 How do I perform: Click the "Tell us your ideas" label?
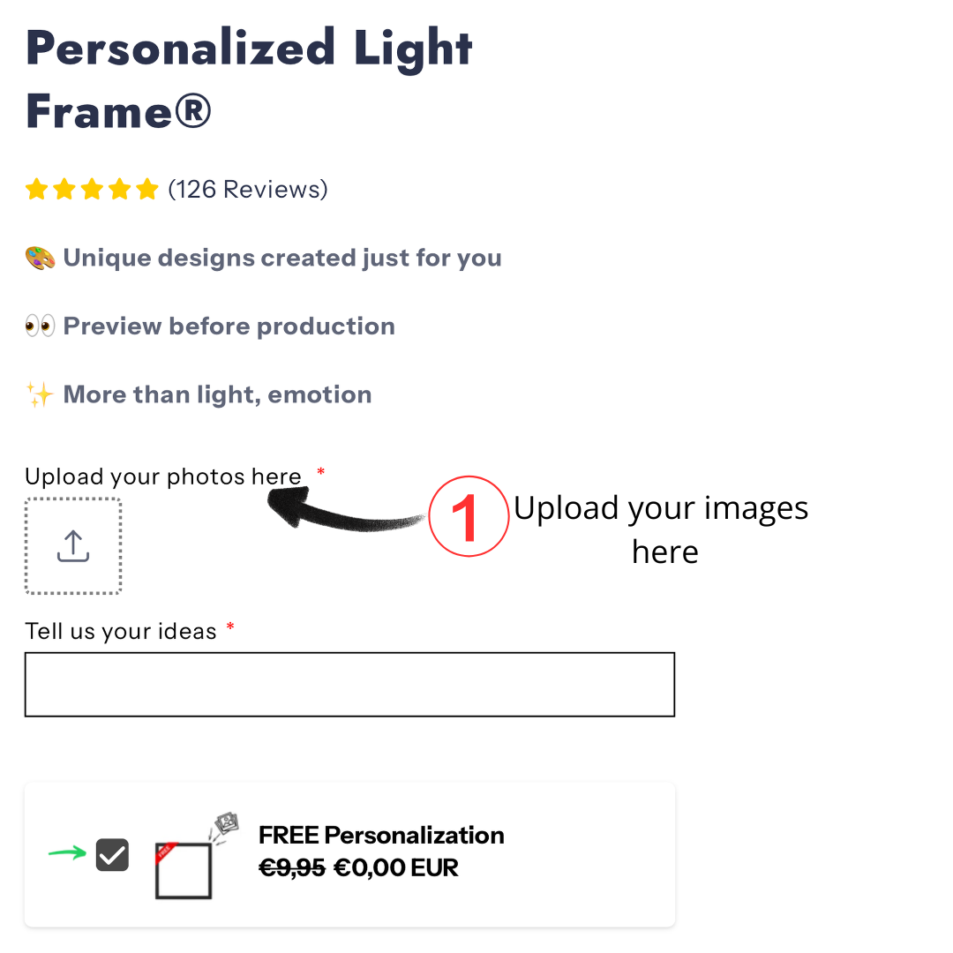(x=121, y=632)
